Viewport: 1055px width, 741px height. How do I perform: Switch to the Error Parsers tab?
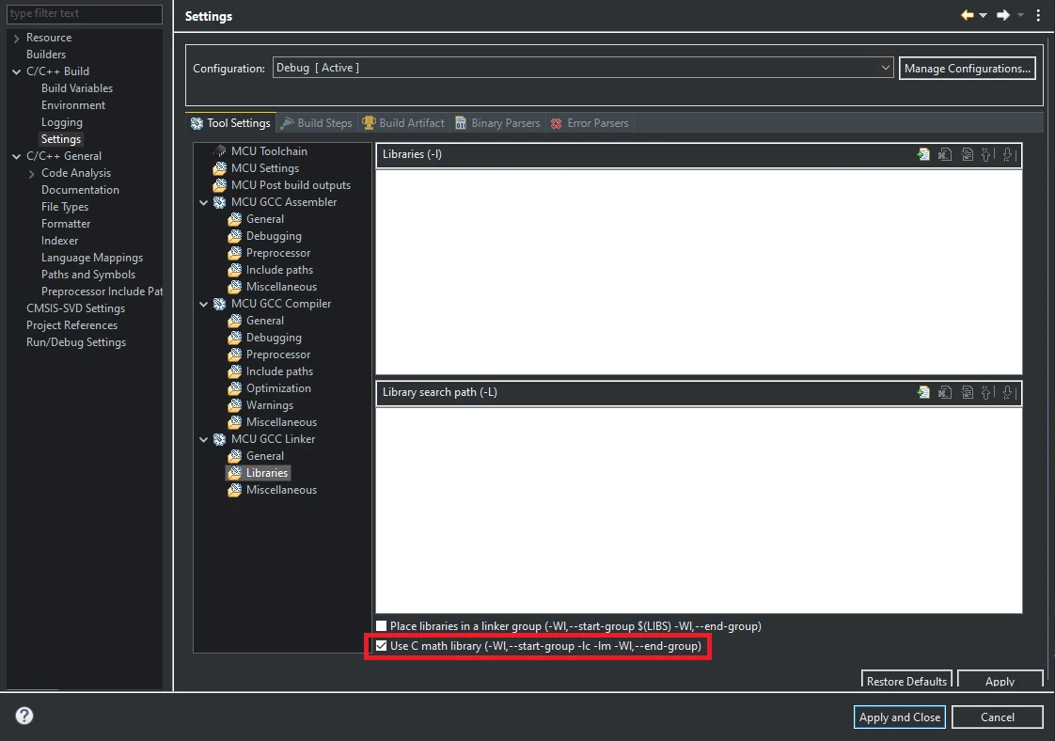(x=590, y=123)
